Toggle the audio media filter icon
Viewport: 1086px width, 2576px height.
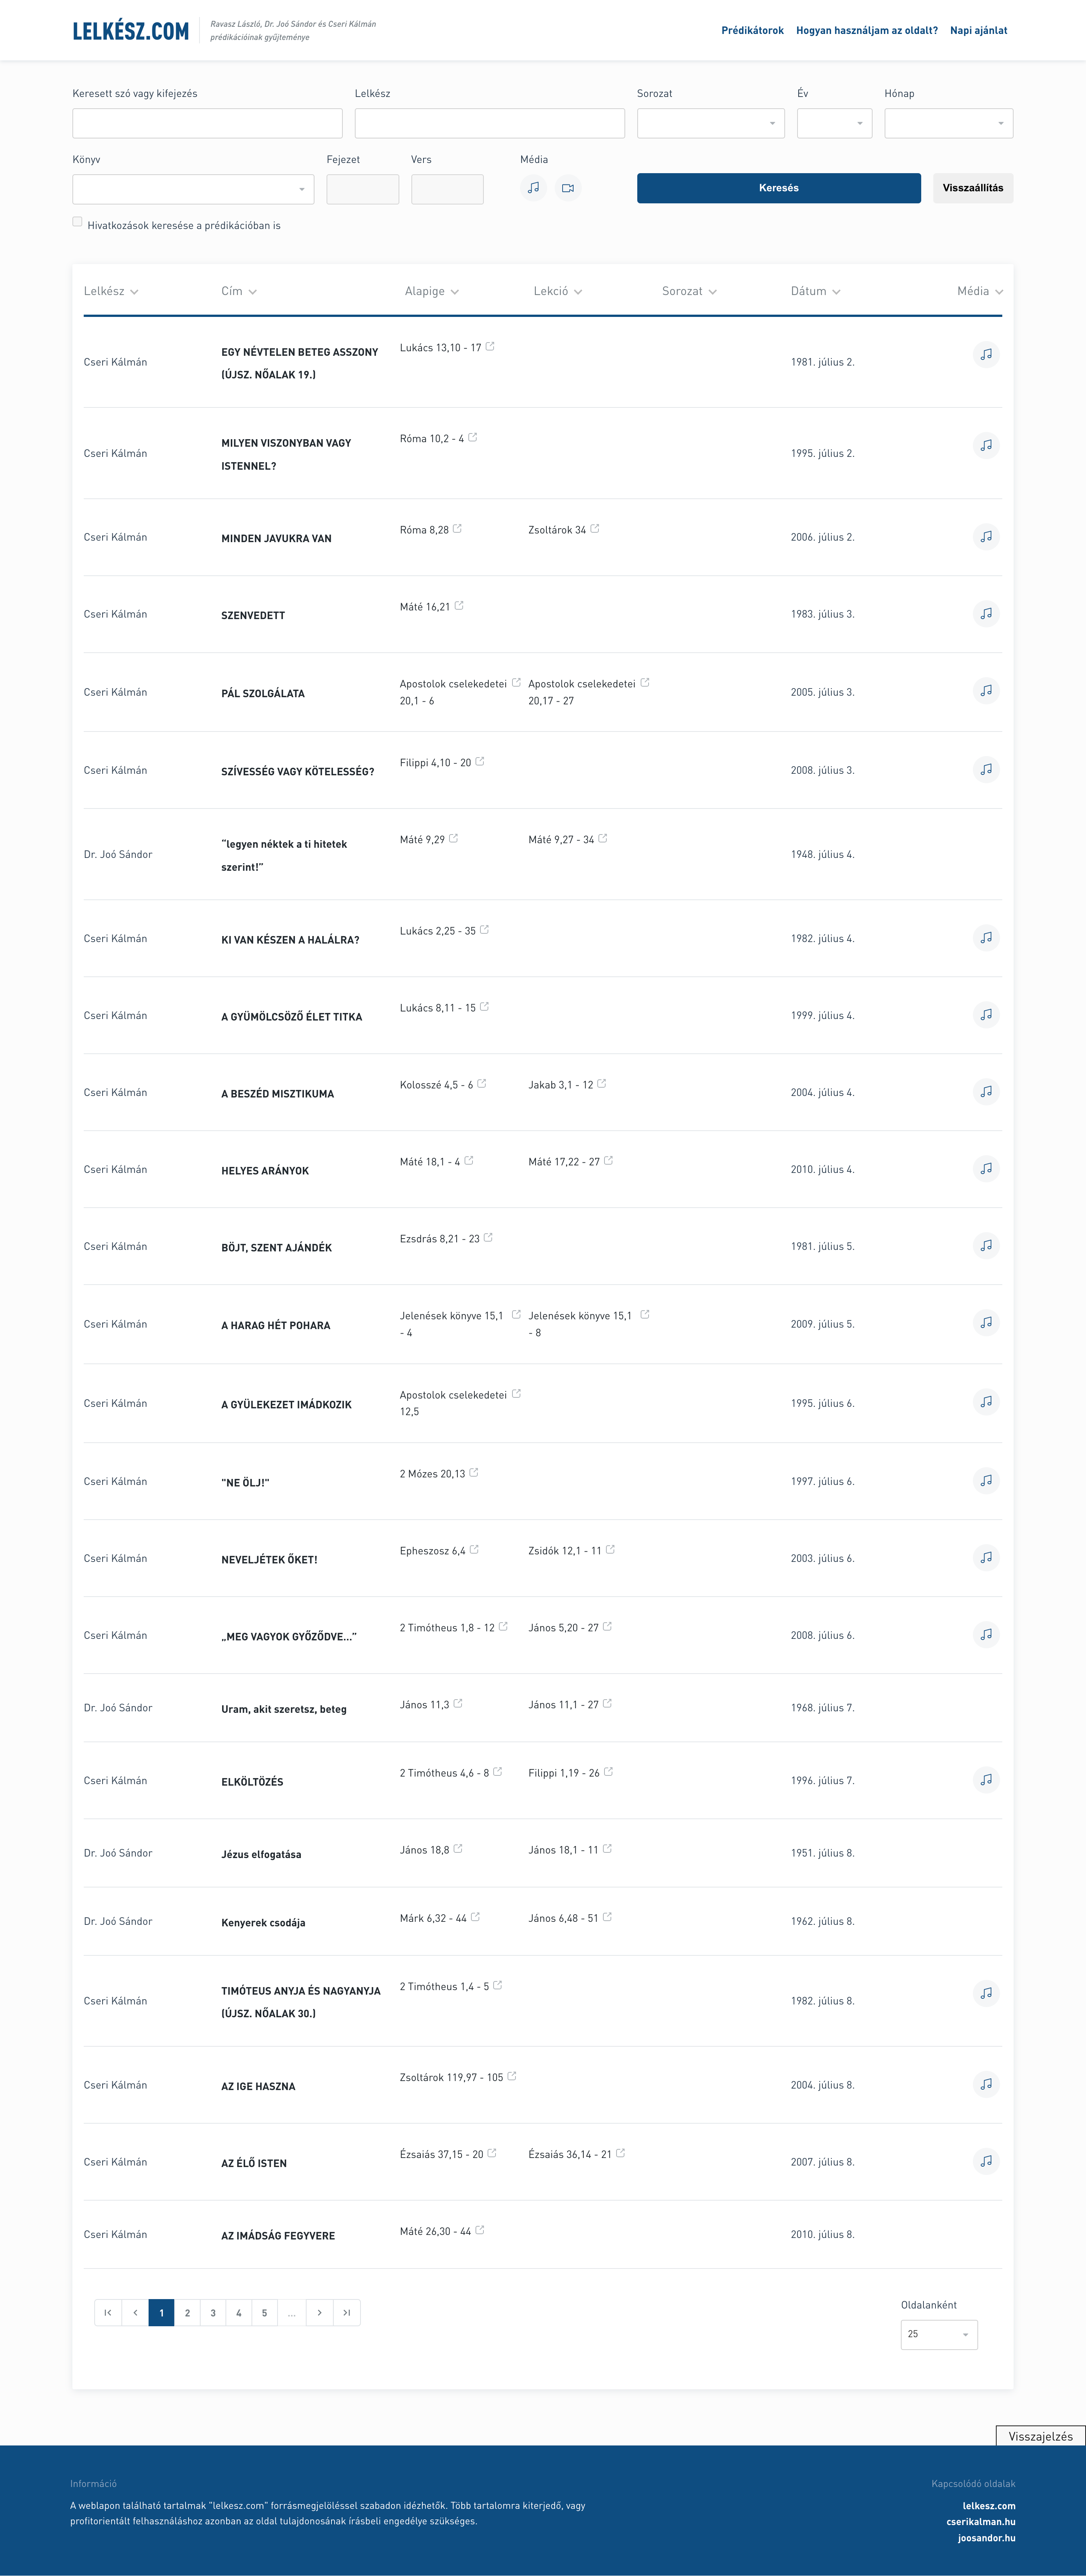[x=534, y=188]
